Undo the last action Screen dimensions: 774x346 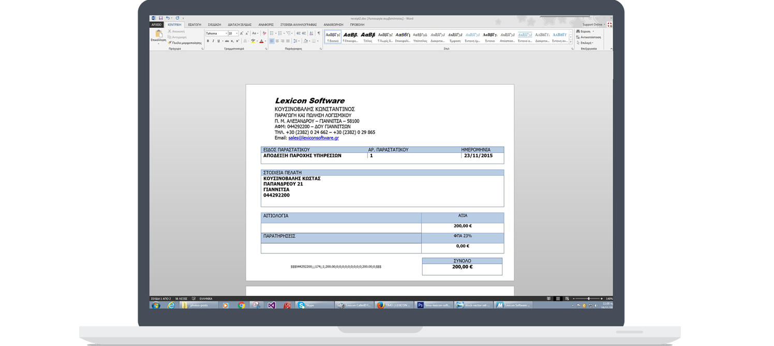pyautogui.click(x=168, y=18)
